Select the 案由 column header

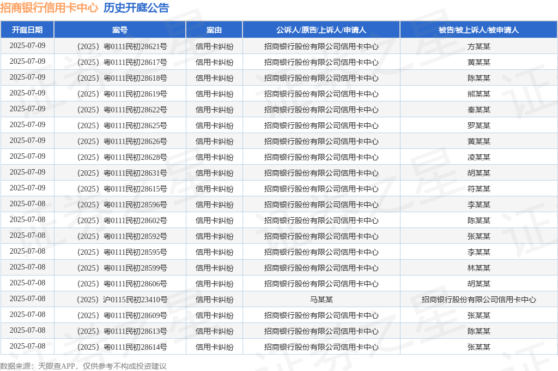tap(214, 30)
